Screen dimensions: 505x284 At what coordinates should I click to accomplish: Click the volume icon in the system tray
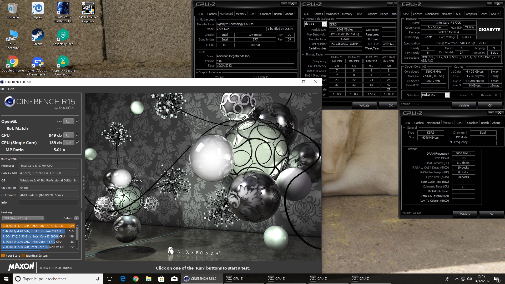point(469,279)
